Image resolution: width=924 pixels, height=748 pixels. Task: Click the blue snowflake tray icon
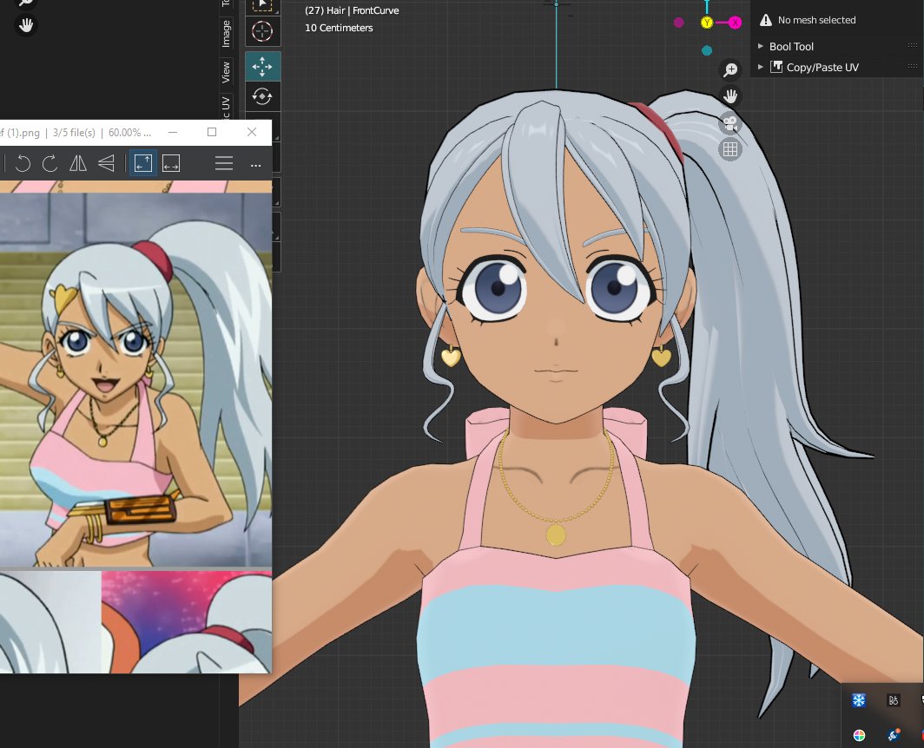[x=859, y=700]
